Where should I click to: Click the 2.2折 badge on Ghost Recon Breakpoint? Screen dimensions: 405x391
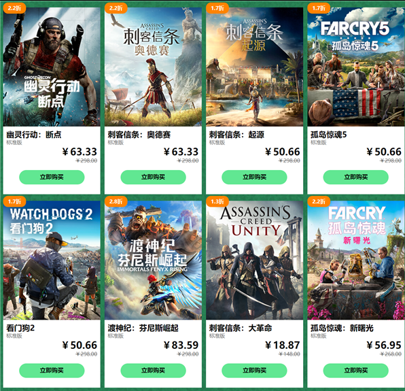(14, 8)
